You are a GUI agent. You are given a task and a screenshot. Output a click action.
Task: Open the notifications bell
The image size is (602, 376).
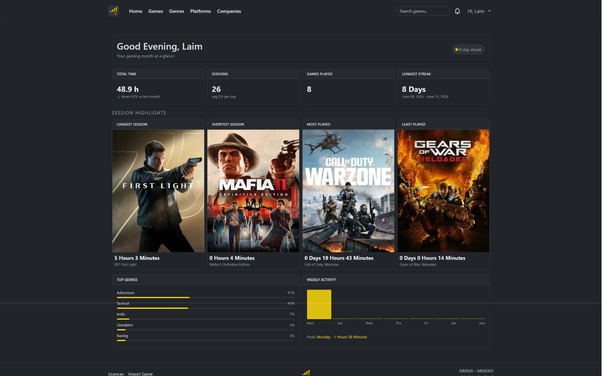pos(457,11)
